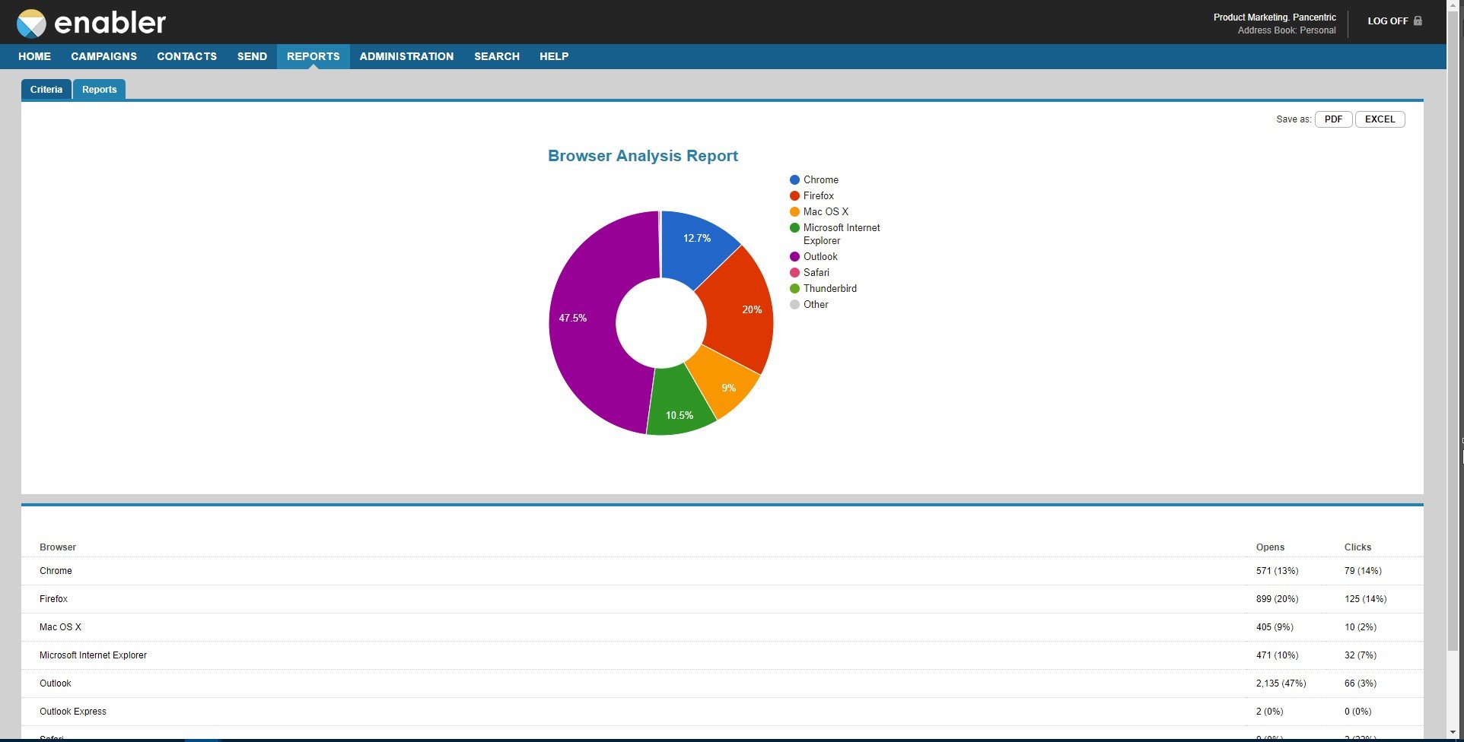Toggle the Chrome legend color dot
The image size is (1464, 742).
(794, 180)
